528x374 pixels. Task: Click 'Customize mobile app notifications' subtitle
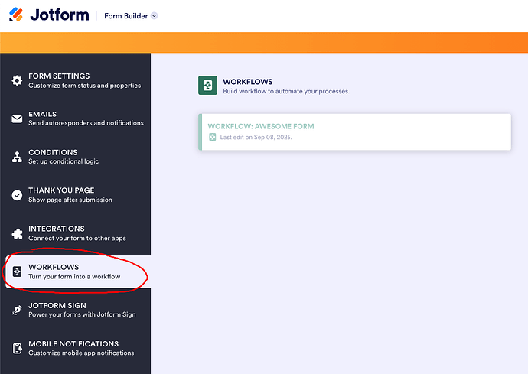(81, 353)
